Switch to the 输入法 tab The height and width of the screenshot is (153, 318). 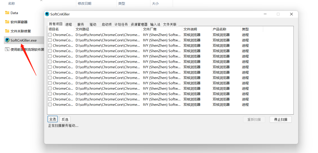coord(155,24)
